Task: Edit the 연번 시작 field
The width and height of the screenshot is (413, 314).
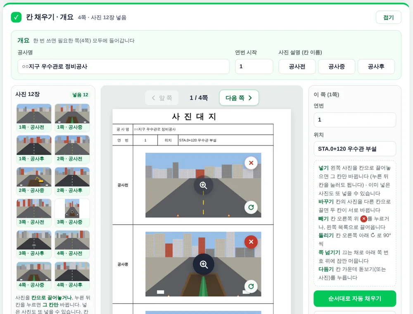Action: pos(254,67)
